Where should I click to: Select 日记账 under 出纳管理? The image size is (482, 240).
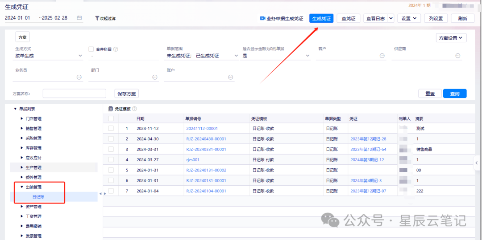point(38,197)
